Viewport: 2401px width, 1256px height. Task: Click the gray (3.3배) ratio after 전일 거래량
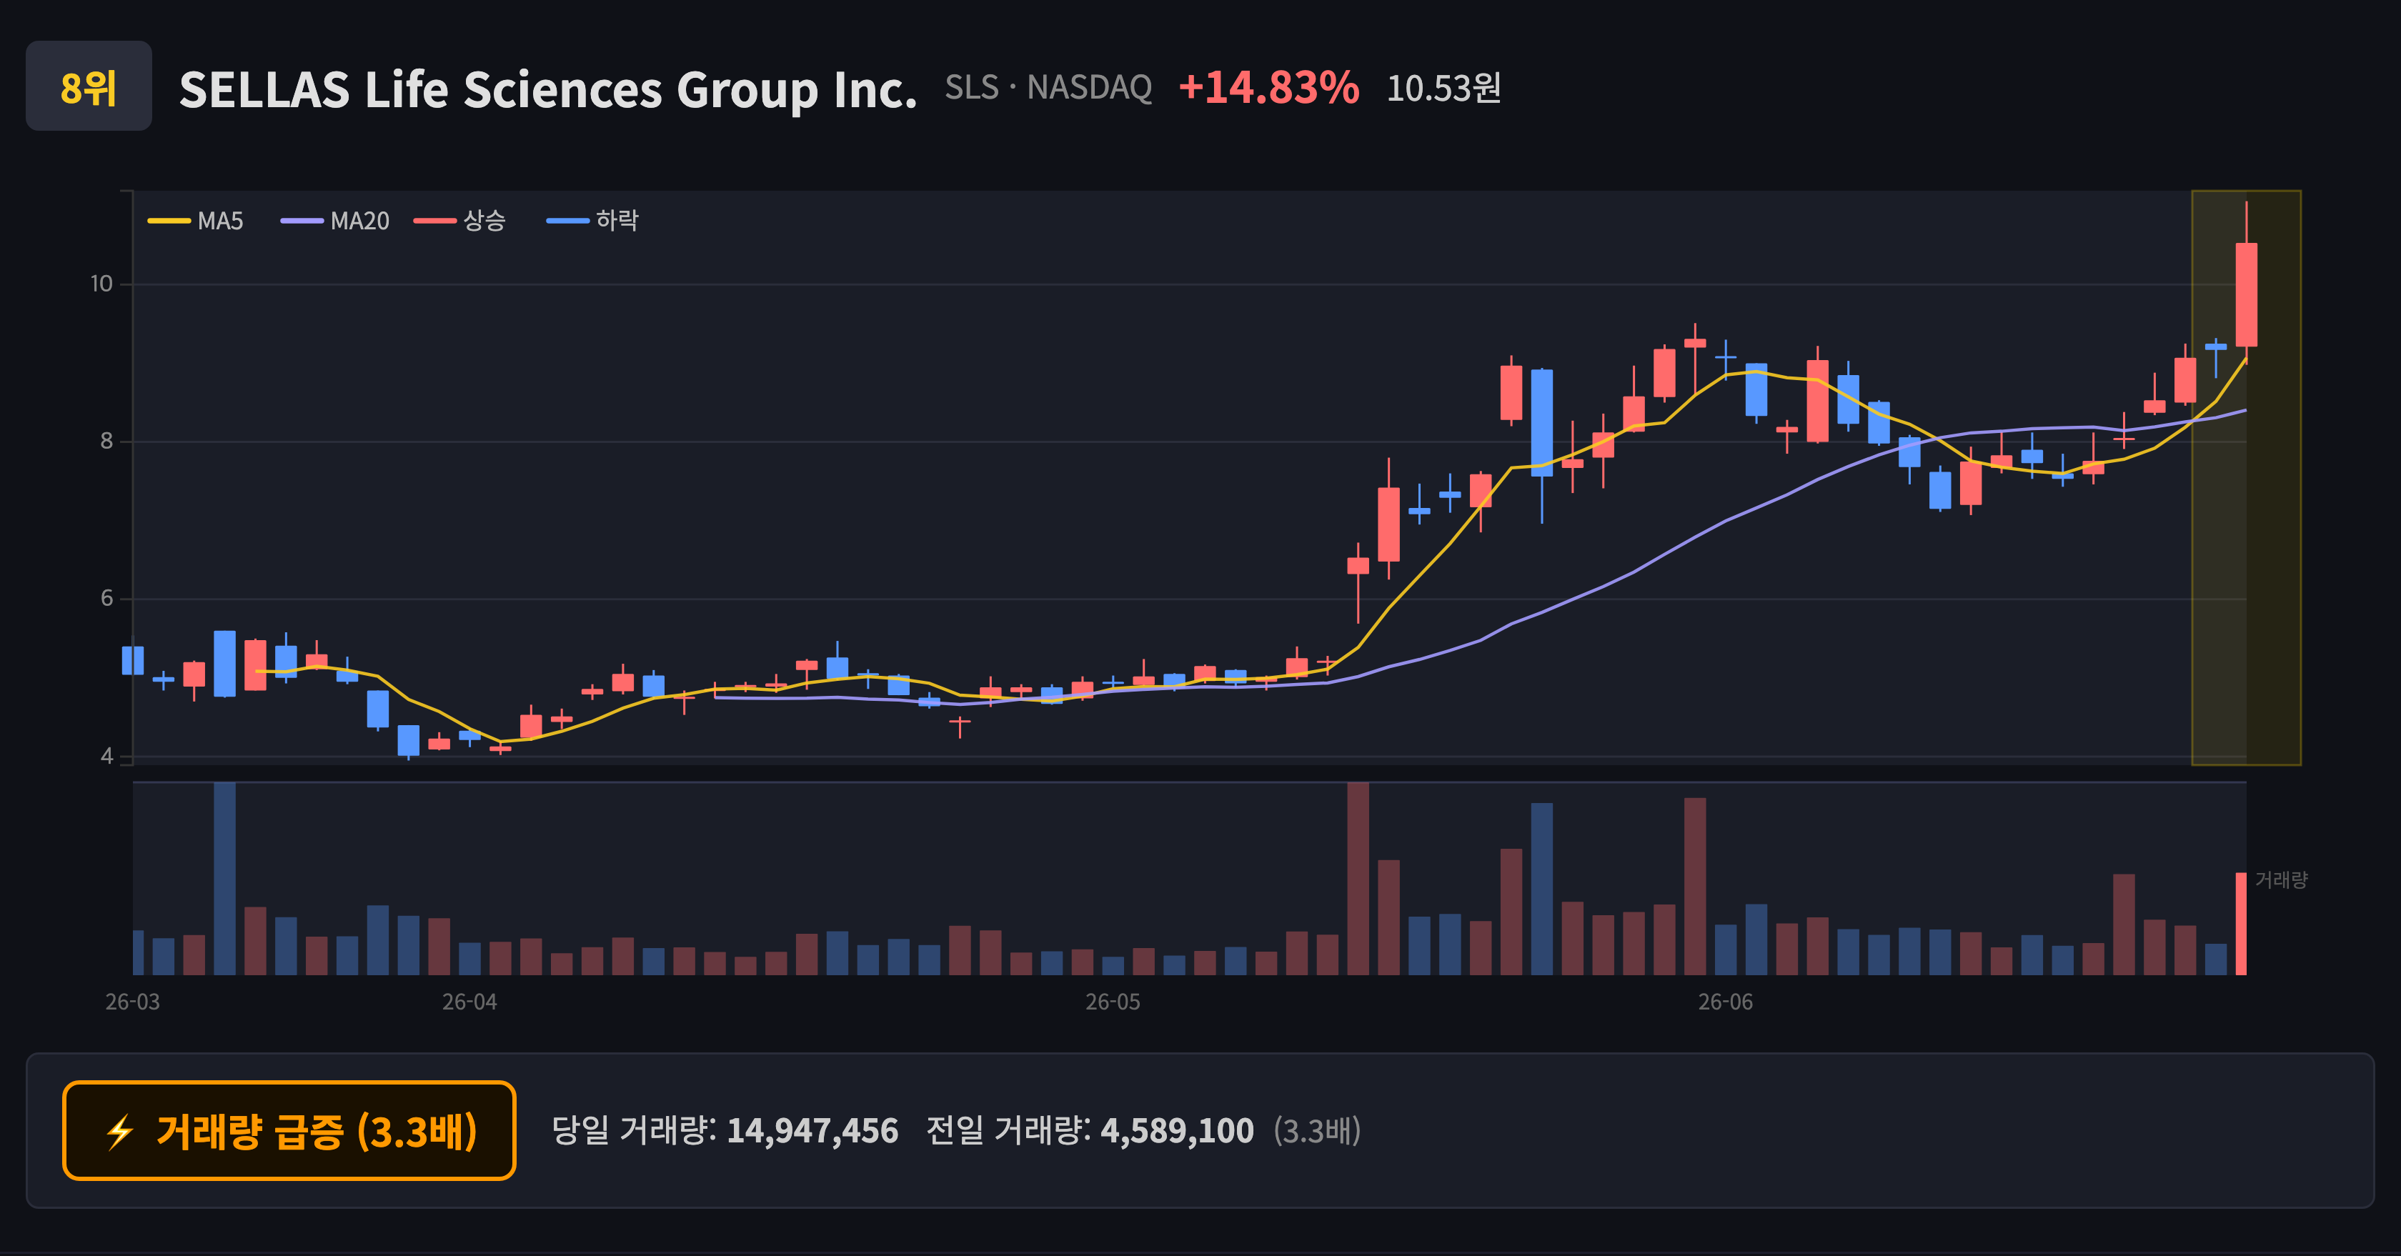1317,1131
